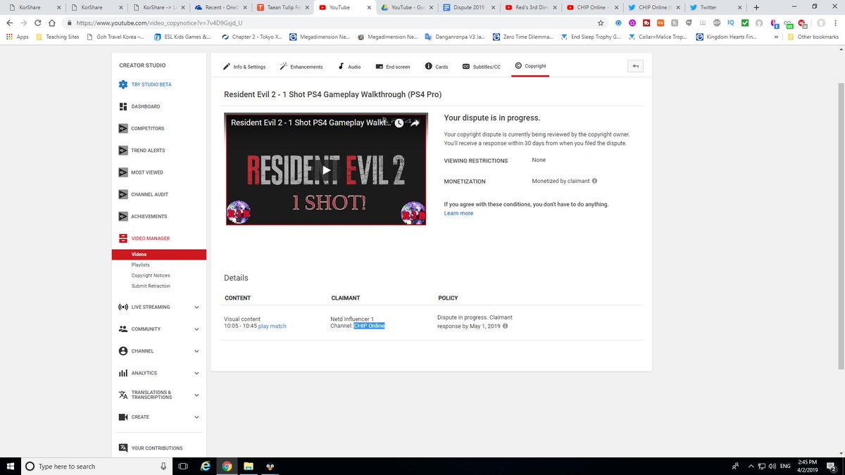Open File Explorer from the taskbar

249,466
